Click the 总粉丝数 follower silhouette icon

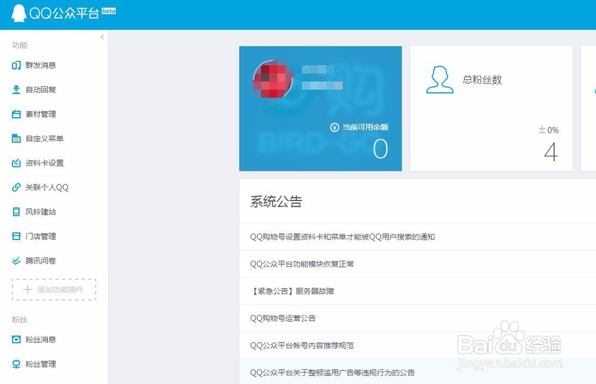click(x=439, y=80)
